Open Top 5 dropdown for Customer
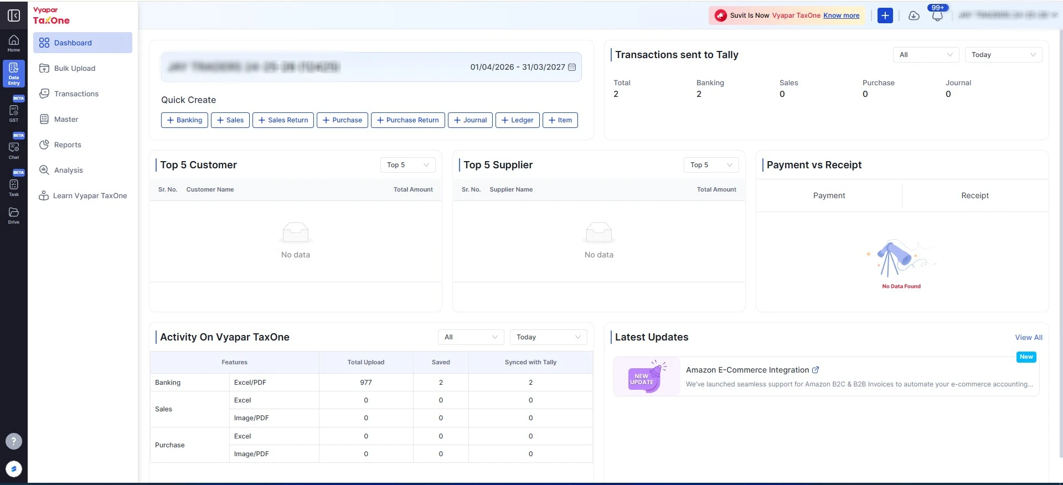 coord(407,165)
